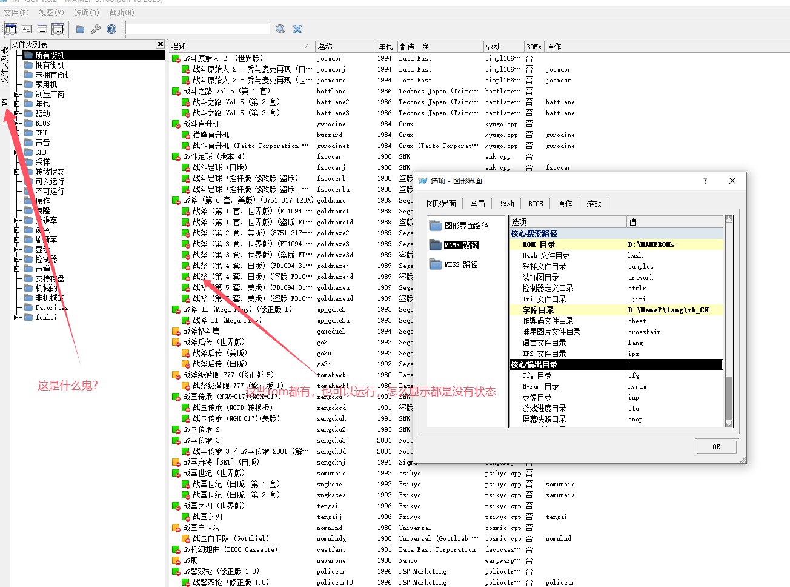This screenshot has height=587, width=790.
Task: Select the 图形界面 tab in dialog
Action: [x=442, y=204]
